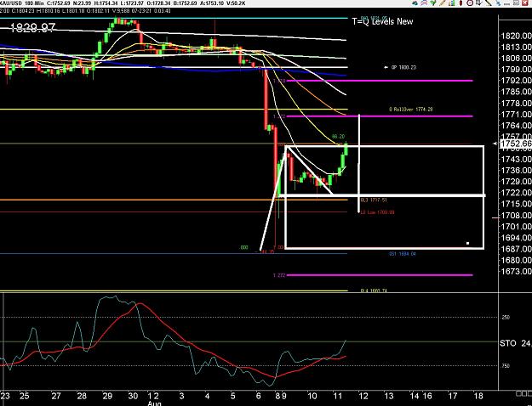Click the 18 date label on time axis
Screen dimensions: 532x406
click(x=478, y=396)
